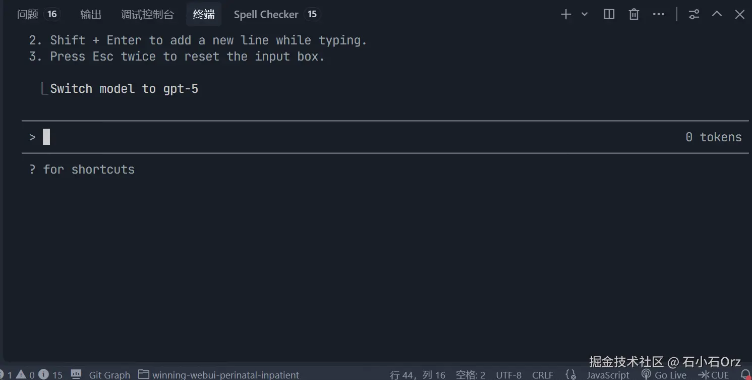Screen dimensions: 752x380
Task: Kill terminal with trash icon
Action: pyautogui.click(x=634, y=15)
